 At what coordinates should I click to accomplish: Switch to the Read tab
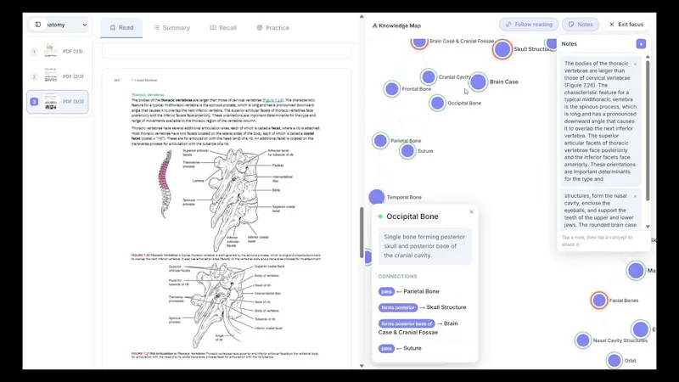point(121,28)
